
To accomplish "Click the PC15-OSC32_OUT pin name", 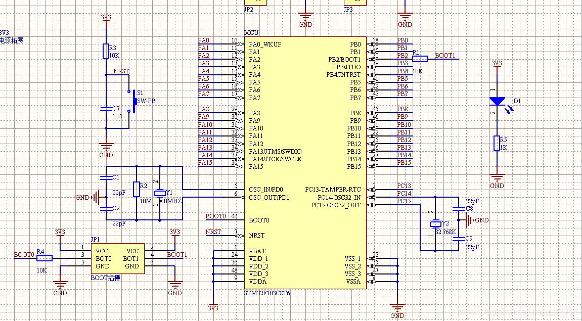I will click(336, 205).
